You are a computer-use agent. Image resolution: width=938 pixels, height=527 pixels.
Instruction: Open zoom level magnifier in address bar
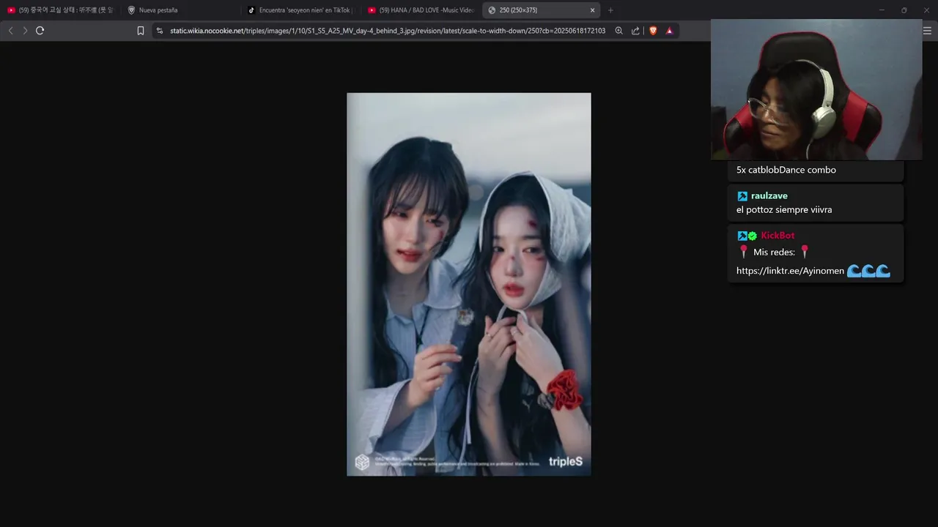(619, 31)
